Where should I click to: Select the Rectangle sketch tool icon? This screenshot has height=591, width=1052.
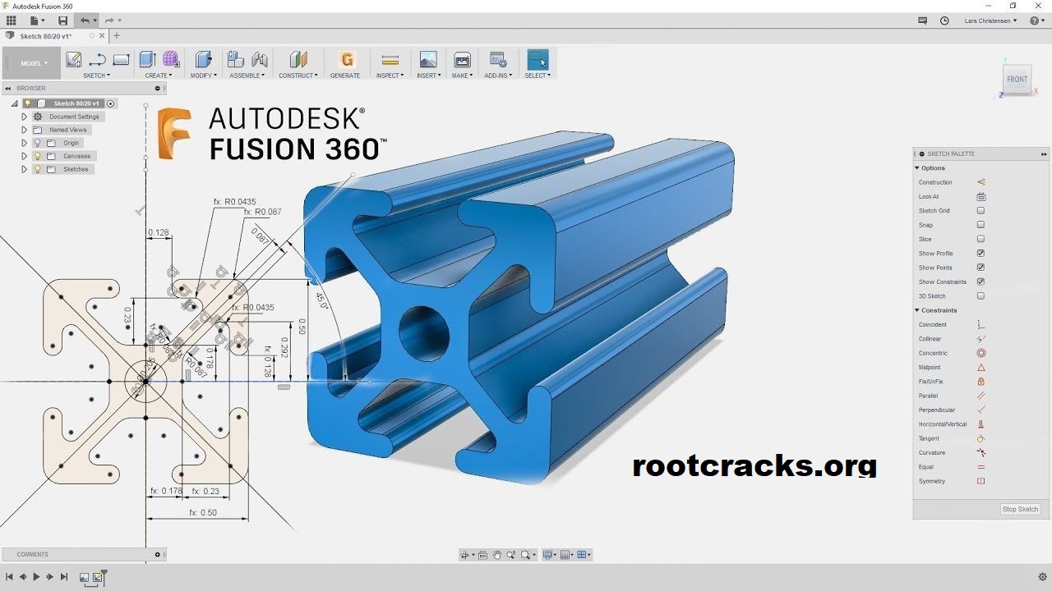click(121, 59)
